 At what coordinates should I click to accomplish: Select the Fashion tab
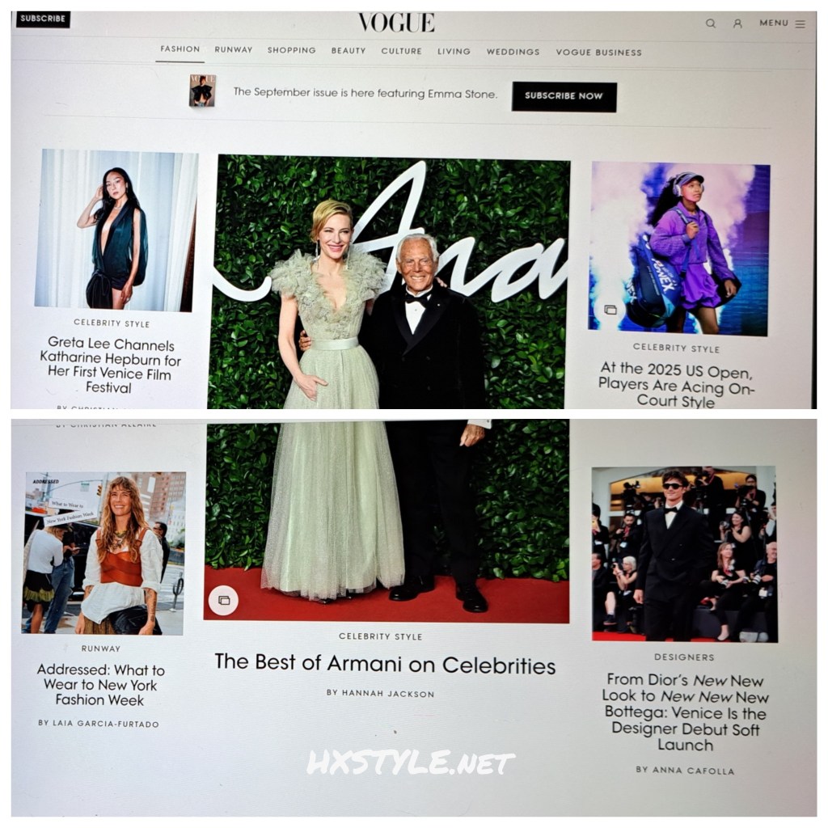click(x=180, y=49)
